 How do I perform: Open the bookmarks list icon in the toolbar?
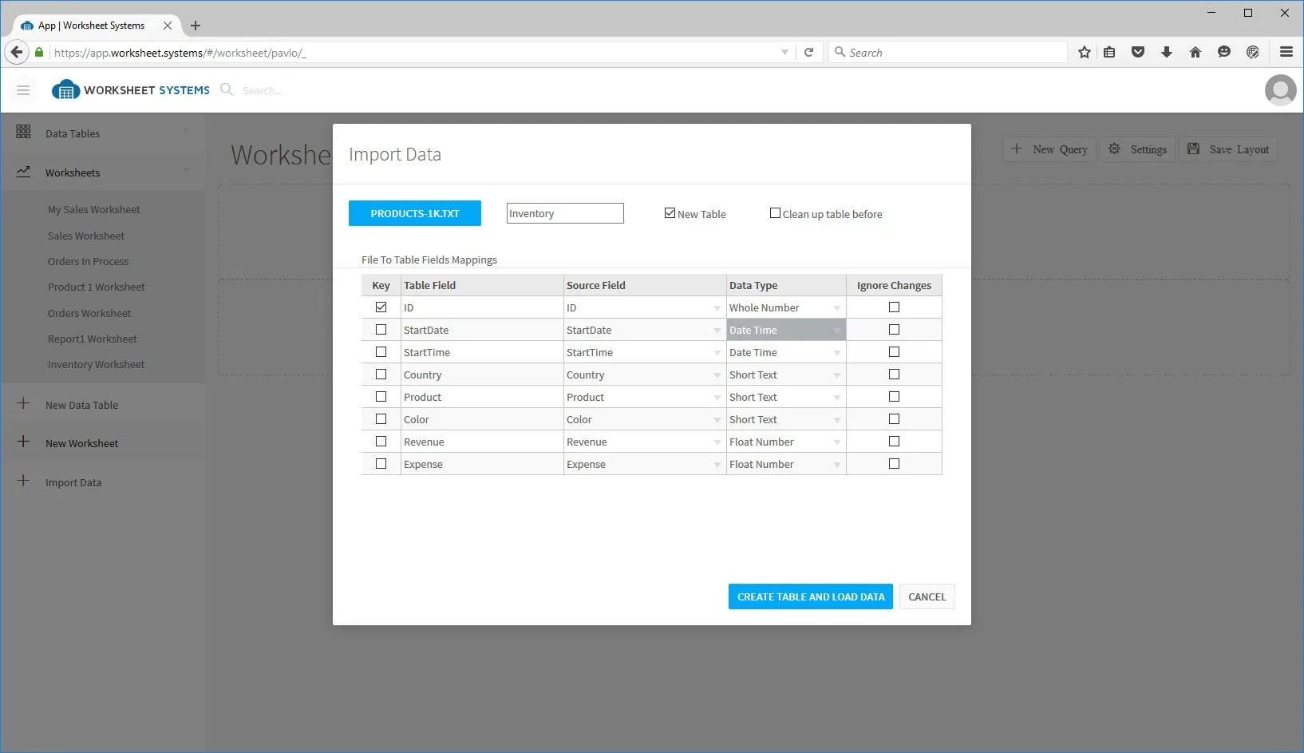click(1109, 52)
